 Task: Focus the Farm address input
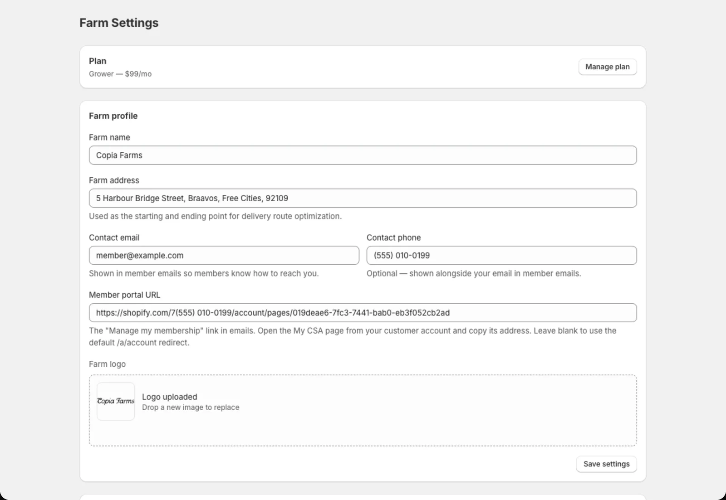pos(363,198)
